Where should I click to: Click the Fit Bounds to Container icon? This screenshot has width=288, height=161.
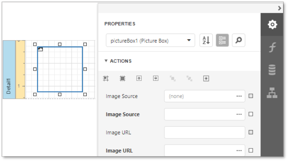click(x=206, y=78)
